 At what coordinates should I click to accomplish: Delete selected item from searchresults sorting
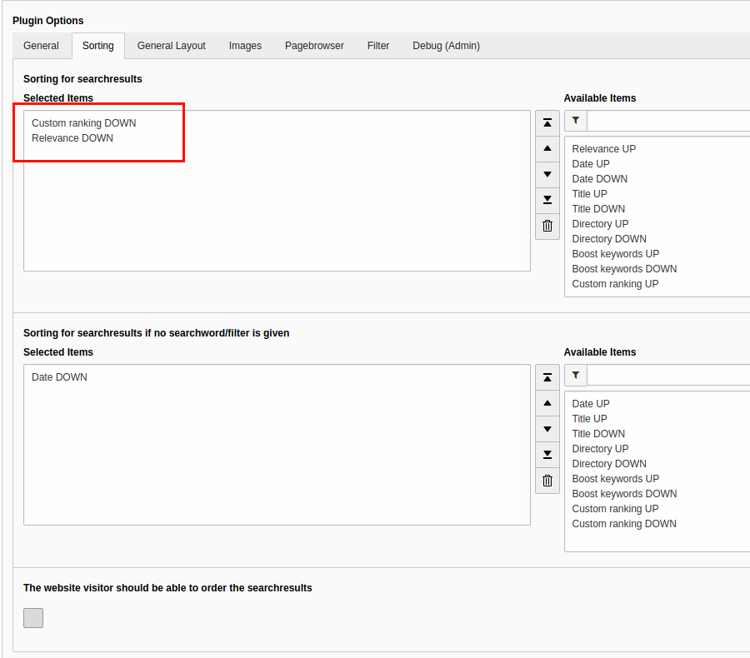[547, 226]
